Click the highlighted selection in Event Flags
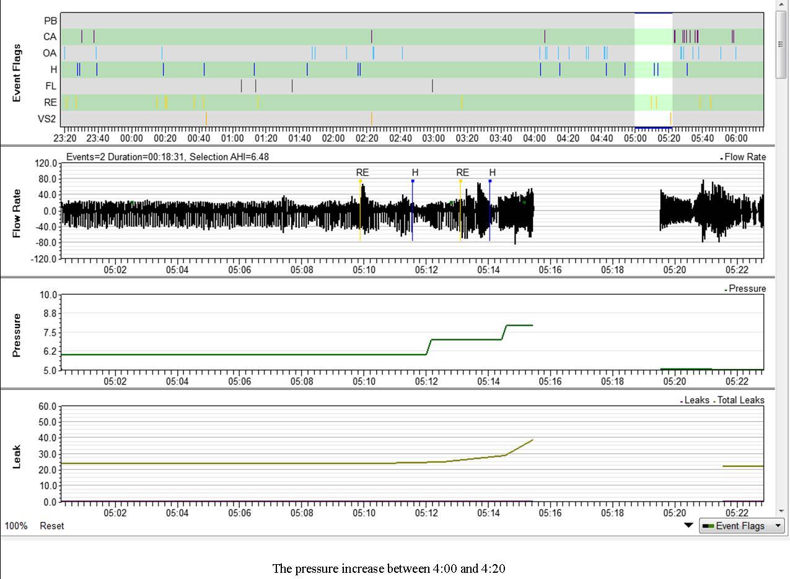This screenshot has height=579, width=790. pos(653,69)
